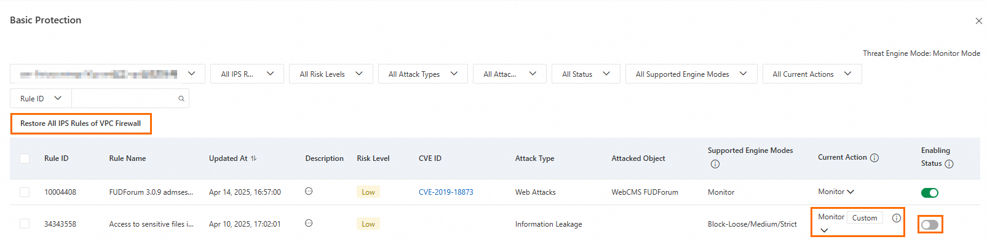Expand the All Attack Types filter
987x242 pixels.
(423, 74)
